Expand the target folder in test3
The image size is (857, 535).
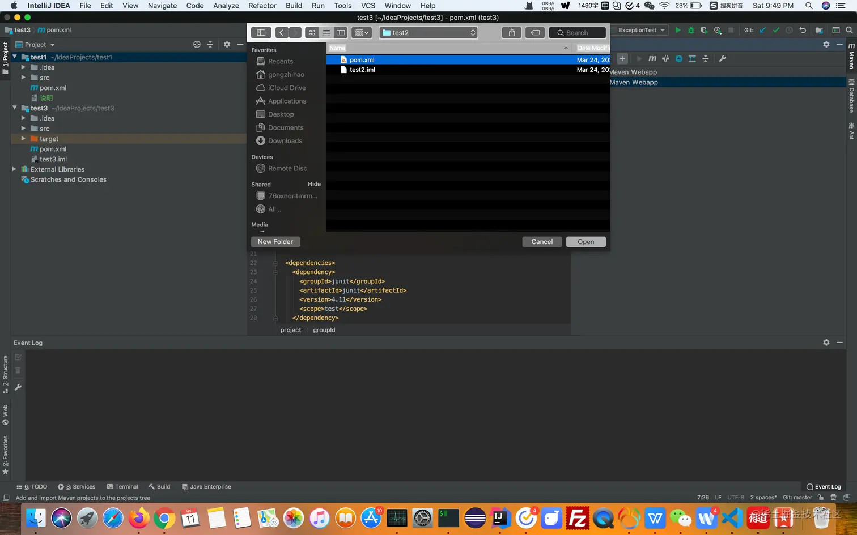pyautogui.click(x=23, y=139)
